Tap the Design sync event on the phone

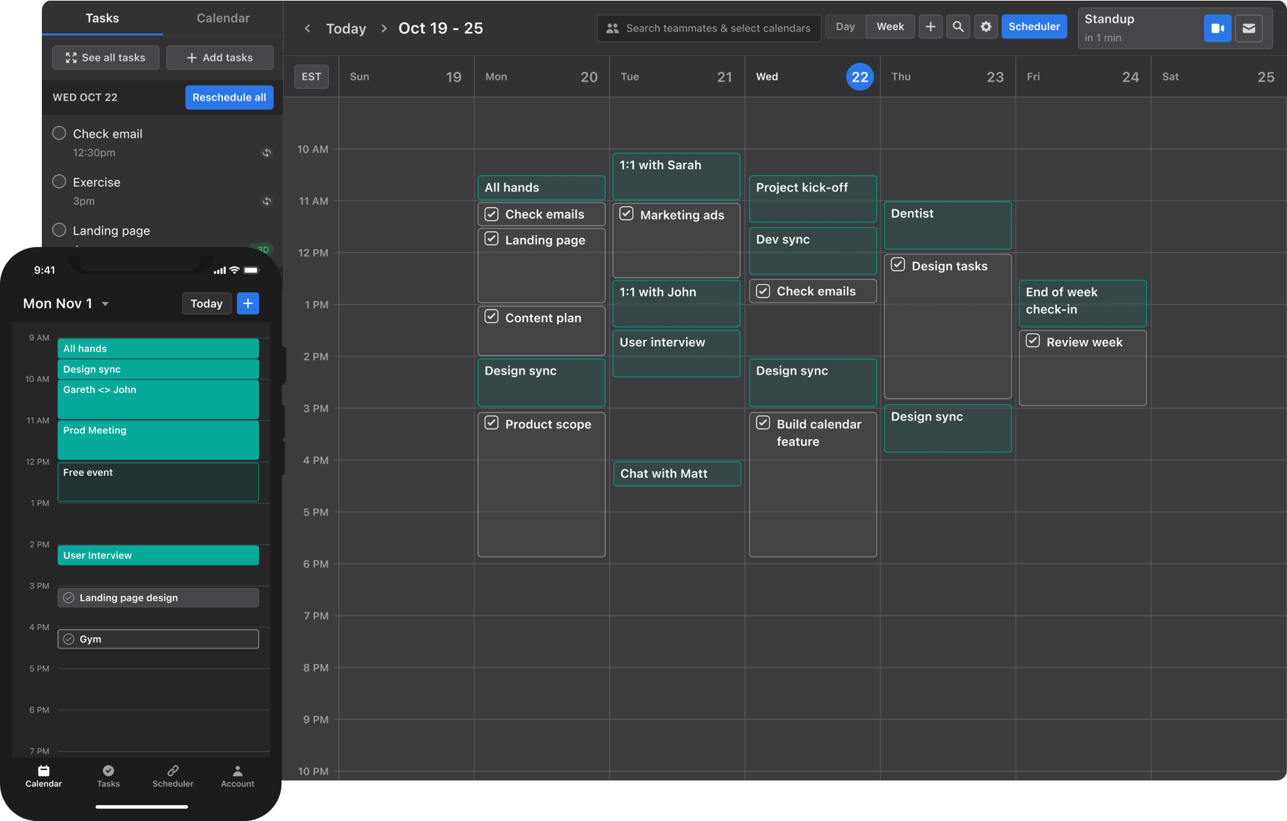pos(158,369)
